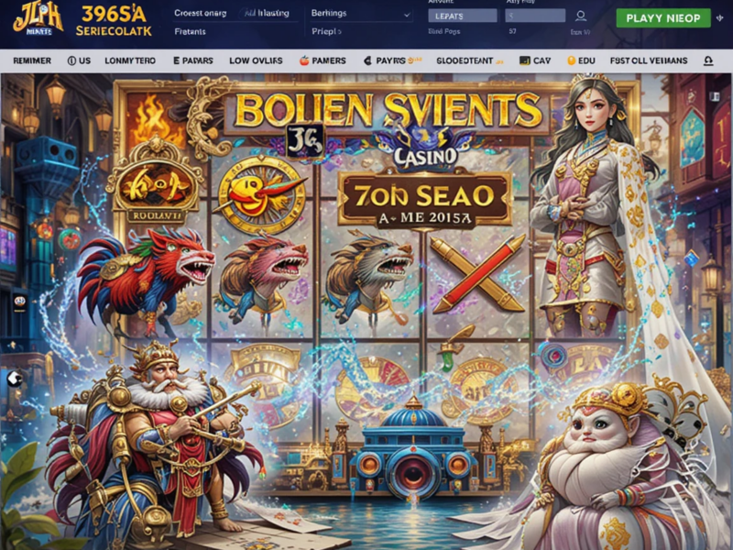Expand the Berhings dropdown
Image resolution: width=733 pixels, height=550 pixels.
coord(361,14)
